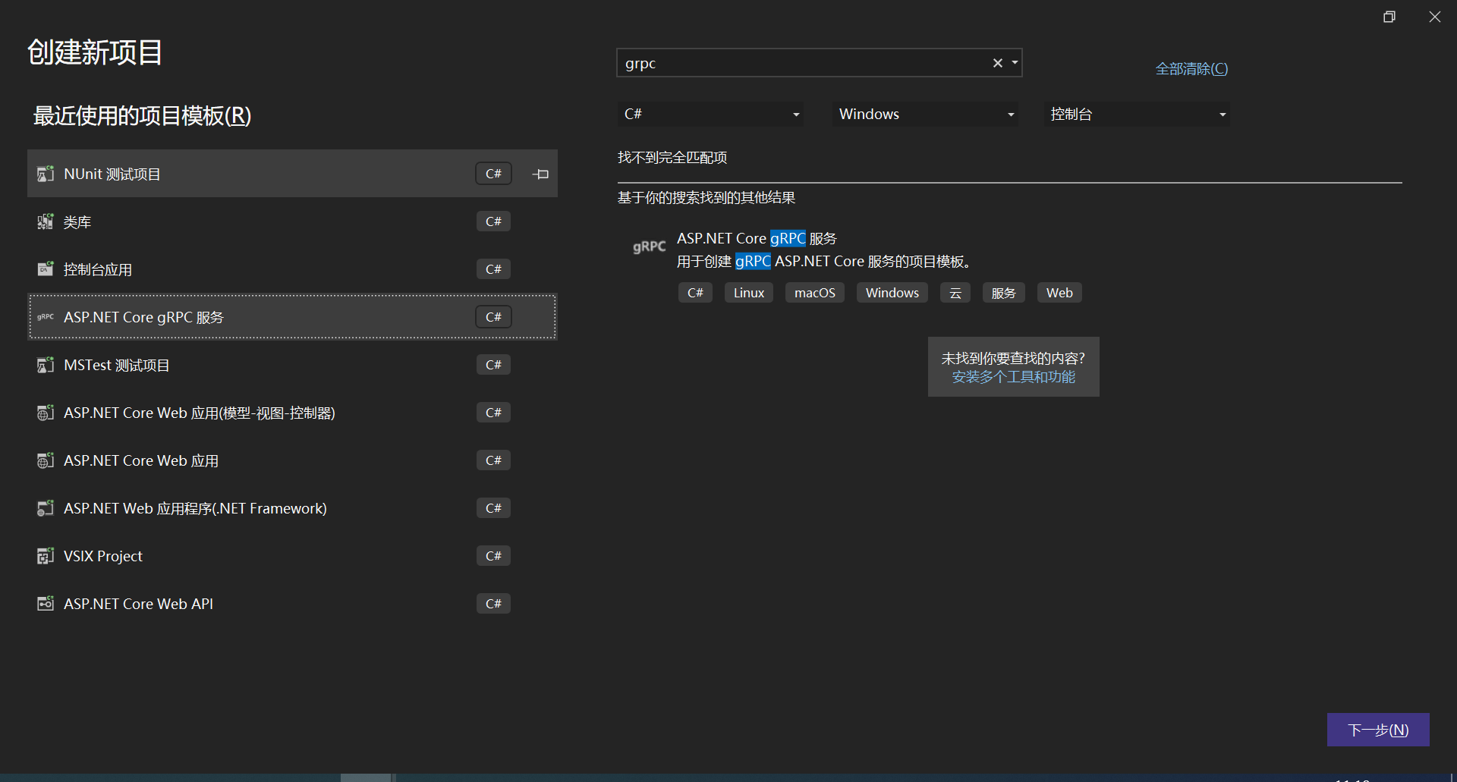Select ASP.NET Core Web 应用(模型-视图-控制器) template

point(292,413)
